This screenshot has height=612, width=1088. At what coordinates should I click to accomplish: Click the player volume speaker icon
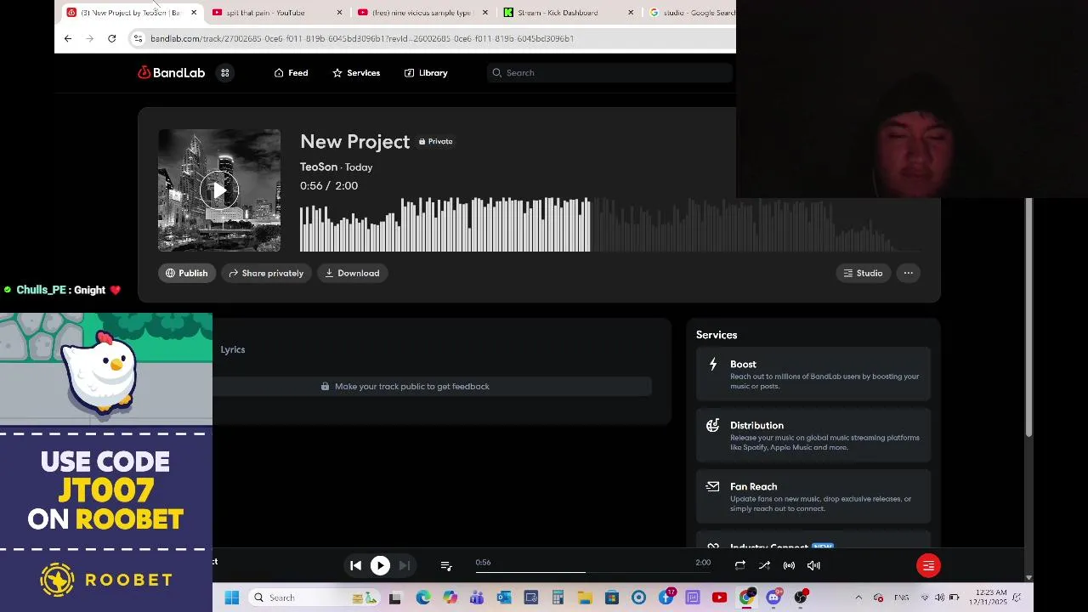tap(813, 565)
